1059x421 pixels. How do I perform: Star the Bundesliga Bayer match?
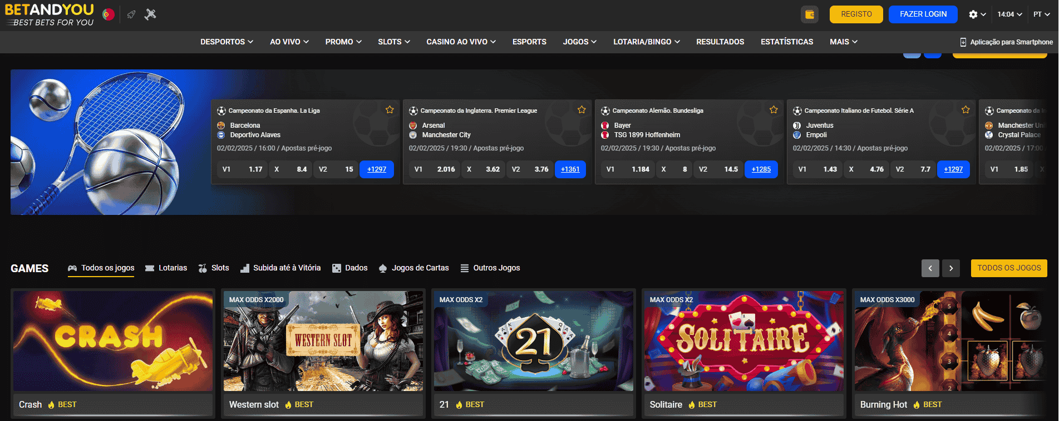[774, 110]
